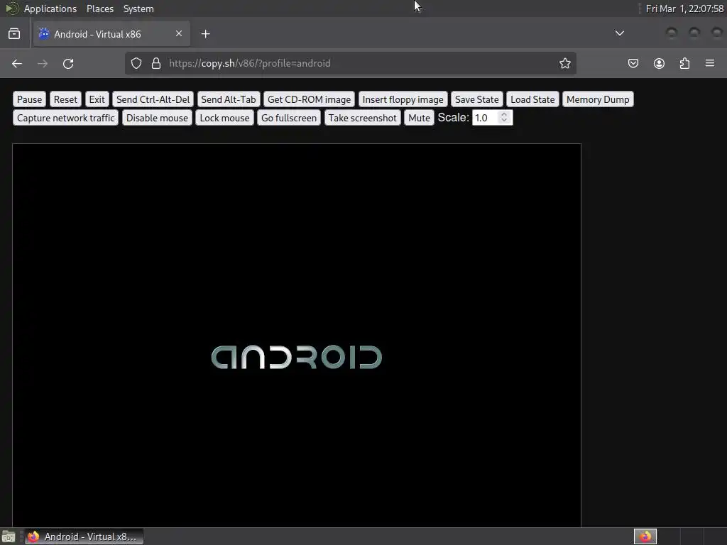Send Alt-Tab to the emulator
727x545 pixels.
pos(229,99)
